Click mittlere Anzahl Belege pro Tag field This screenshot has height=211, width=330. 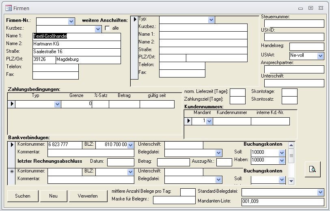(x=188, y=192)
